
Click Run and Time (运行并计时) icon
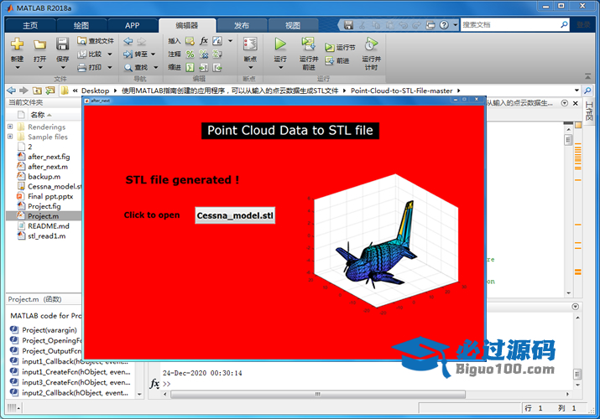click(x=371, y=44)
